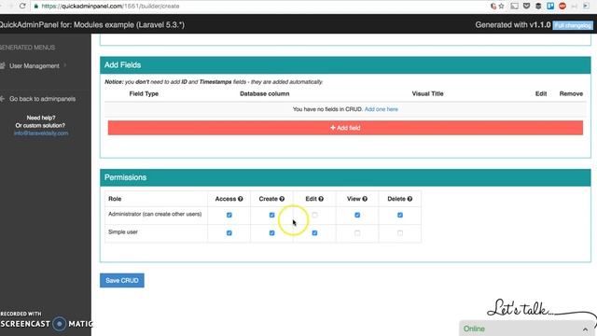Click 'Generated with v1.1.0' text

(513, 25)
